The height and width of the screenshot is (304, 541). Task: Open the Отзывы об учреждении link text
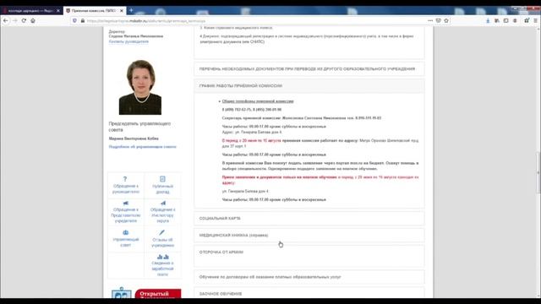[x=162, y=242]
